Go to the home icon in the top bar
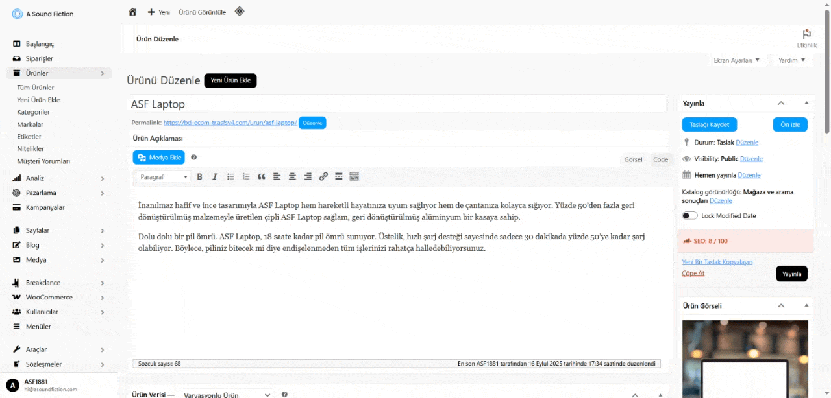 [x=132, y=12]
